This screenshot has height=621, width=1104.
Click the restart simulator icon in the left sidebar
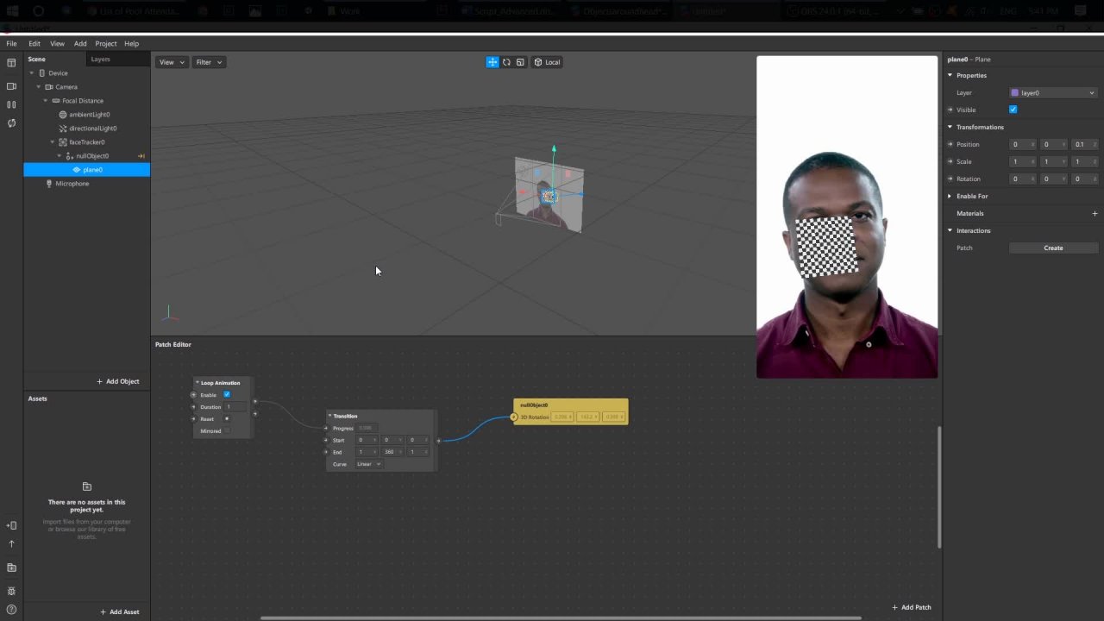11,123
